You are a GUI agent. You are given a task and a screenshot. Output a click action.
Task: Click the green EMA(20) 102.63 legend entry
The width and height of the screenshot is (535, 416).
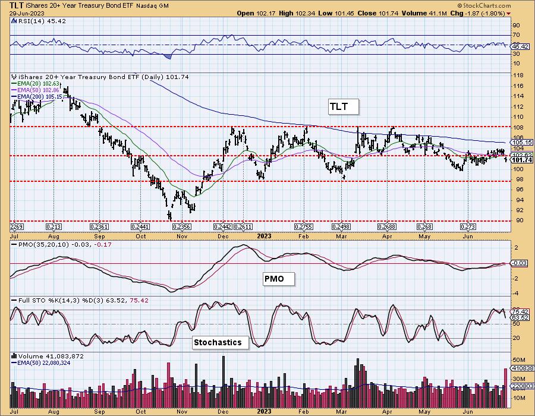click(x=36, y=84)
